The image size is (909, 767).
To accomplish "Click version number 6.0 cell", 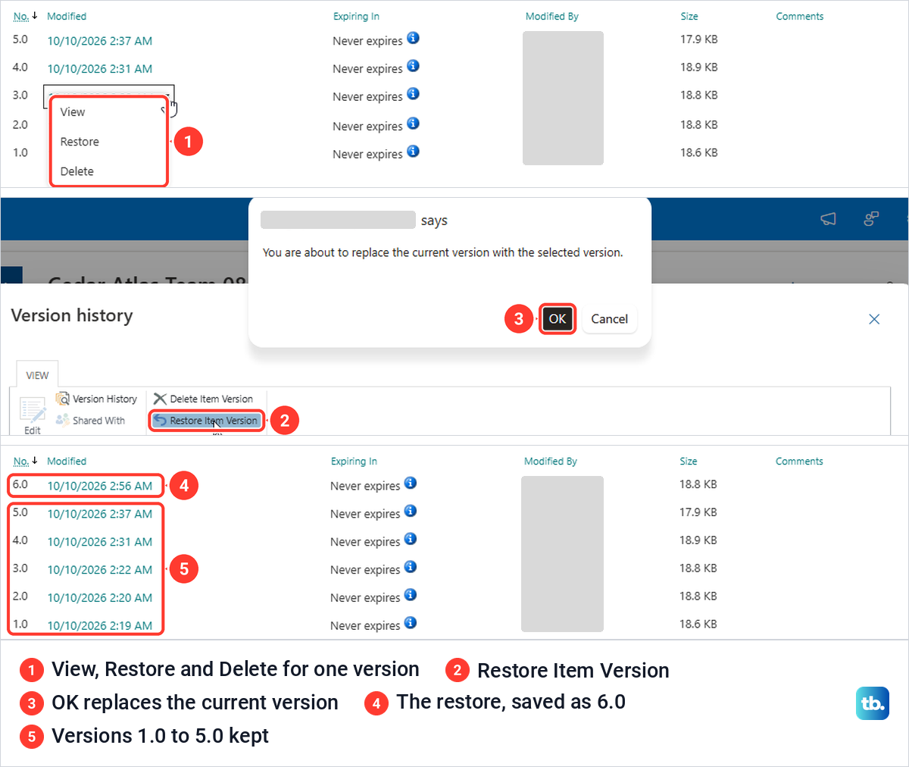I will pos(20,484).
